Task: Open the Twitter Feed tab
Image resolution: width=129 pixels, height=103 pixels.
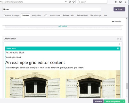Action: click(x=82, y=15)
